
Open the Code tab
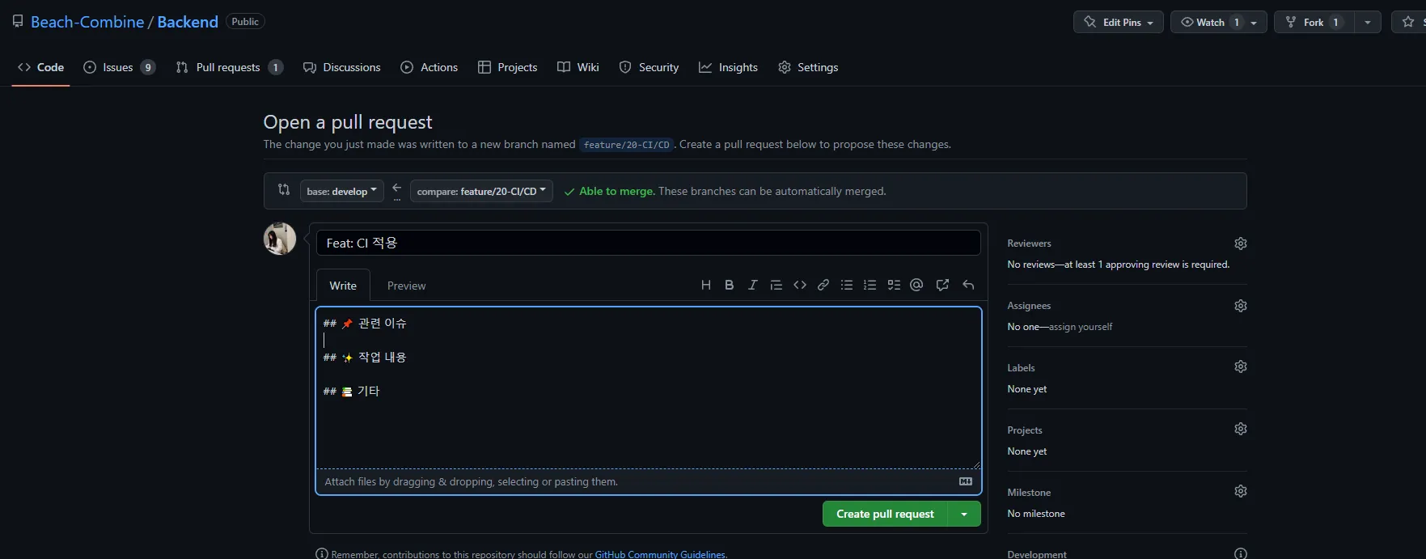point(40,67)
